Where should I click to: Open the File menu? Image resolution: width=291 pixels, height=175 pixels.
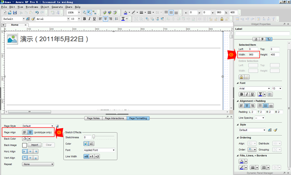point(4,7)
